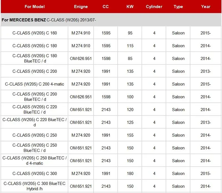Select the Cylinder column header
The image size is (222, 193).
154,7
